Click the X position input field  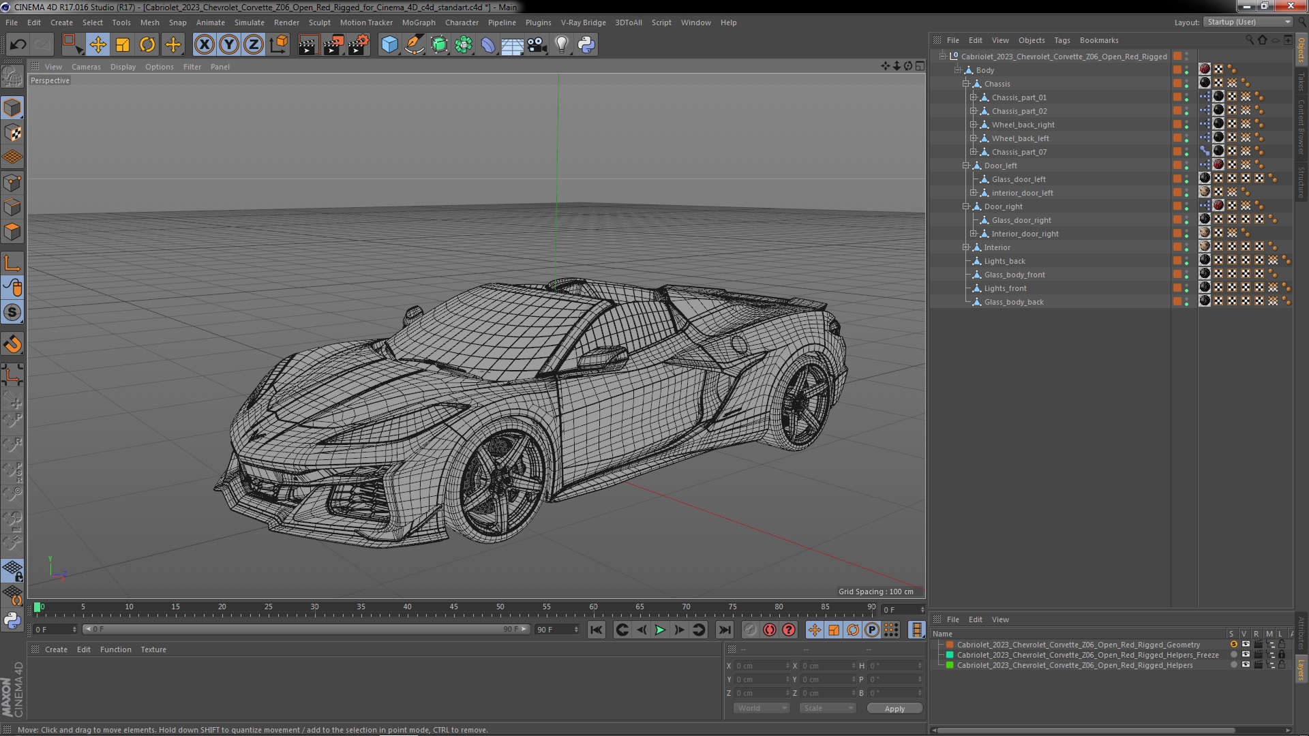(x=762, y=666)
